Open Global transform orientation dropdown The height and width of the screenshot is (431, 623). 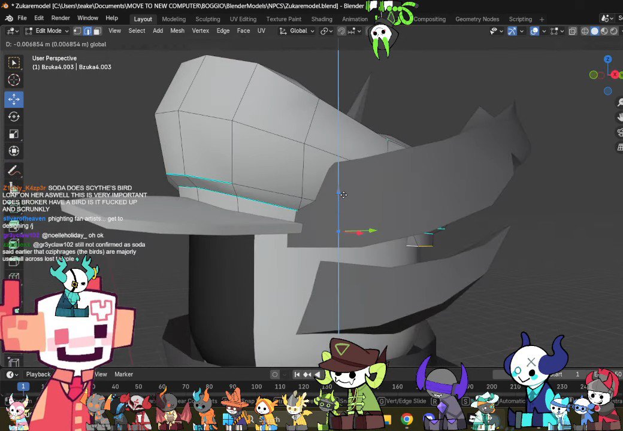click(297, 31)
